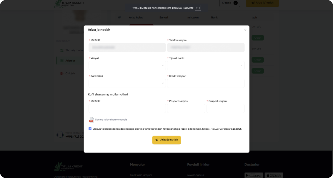The width and height of the screenshot is (333, 178).
Task: Open Shaxsiy ma'lumotlar in the sidebar
Action: click(72, 50)
